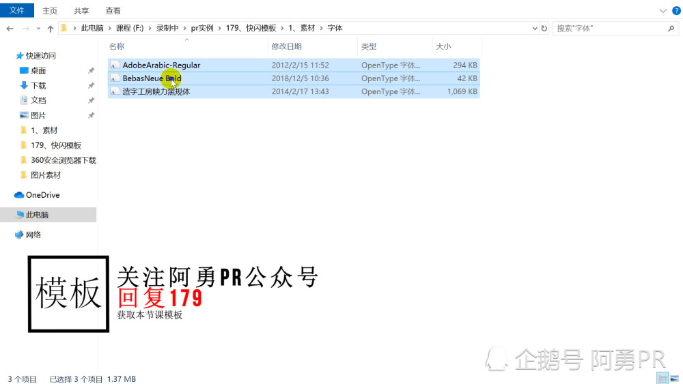Open the 360安全浏览器下载 sidebar folder
This screenshot has width=683, height=384.
[63, 160]
